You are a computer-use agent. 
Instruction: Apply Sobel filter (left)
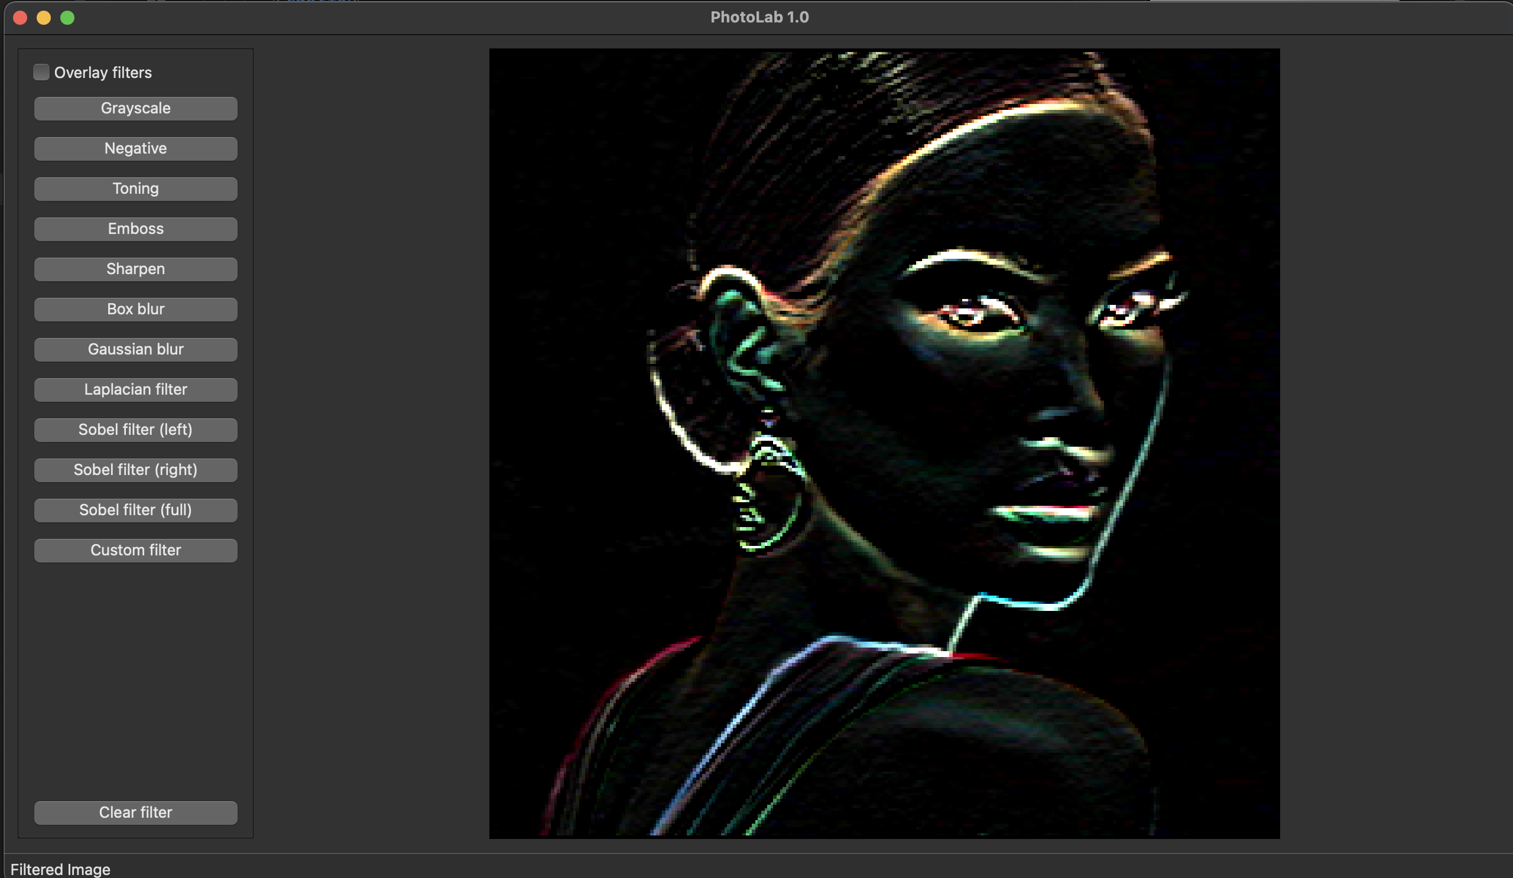tap(135, 430)
